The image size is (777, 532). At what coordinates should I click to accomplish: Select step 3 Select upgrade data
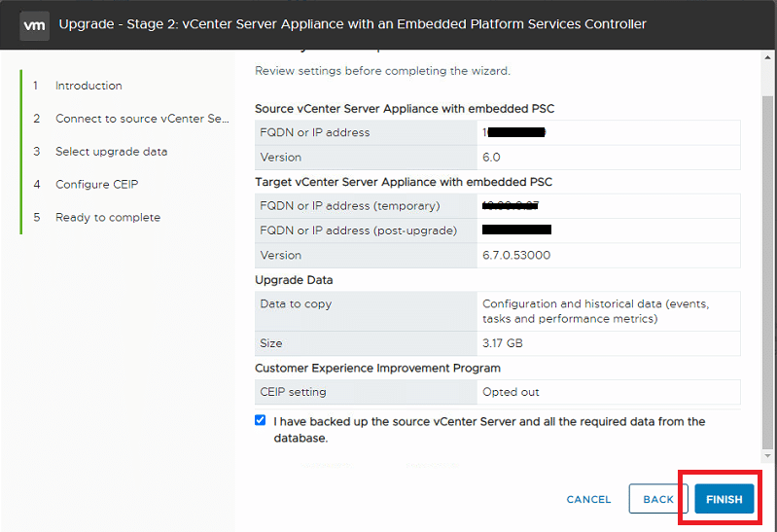pos(100,151)
